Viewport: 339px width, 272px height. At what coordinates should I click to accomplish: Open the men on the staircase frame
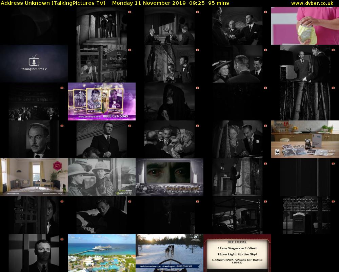coord(102,26)
